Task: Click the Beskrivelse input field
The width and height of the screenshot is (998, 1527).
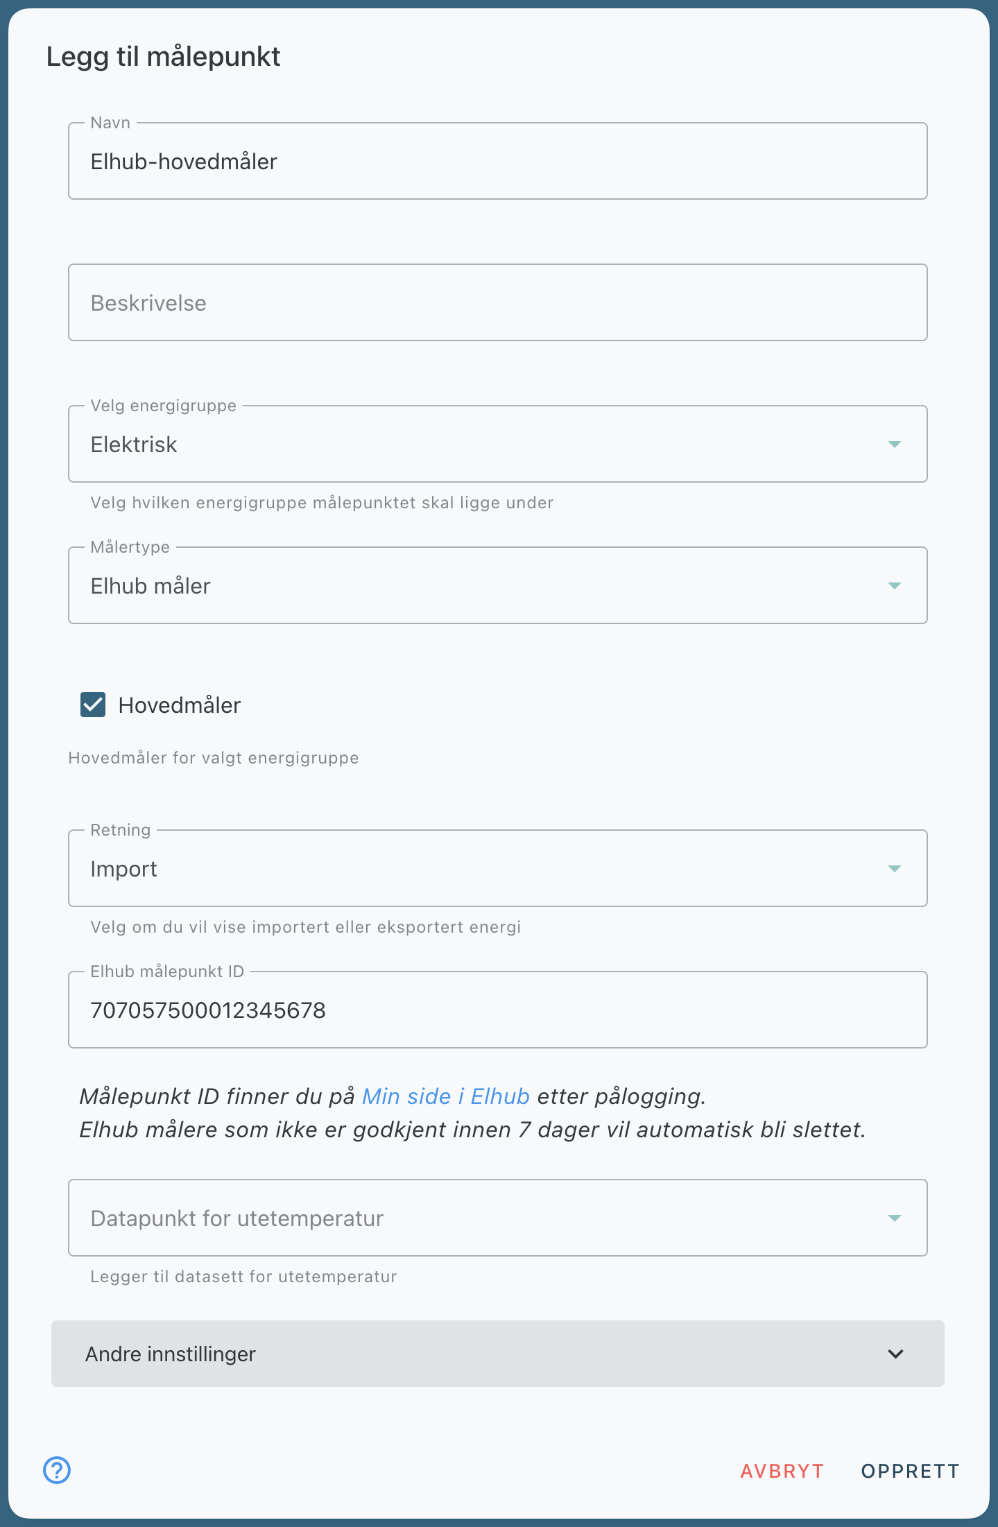Action: point(497,303)
